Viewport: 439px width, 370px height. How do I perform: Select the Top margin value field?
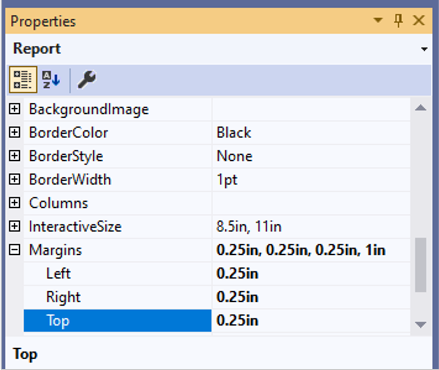[x=311, y=320]
